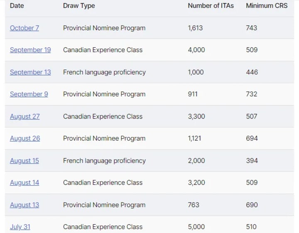The height and width of the screenshot is (233, 299).
Task: Open the August 27 draw link
Action: [25, 116]
